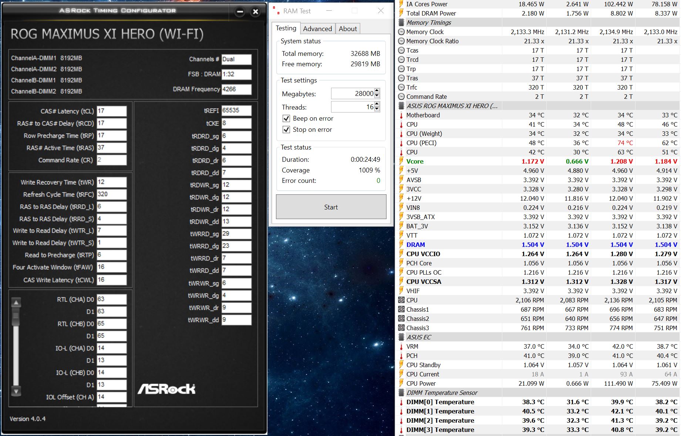Image resolution: width=681 pixels, height=436 pixels.
Task: Click the Error count value 0
Action: [378, 181]
